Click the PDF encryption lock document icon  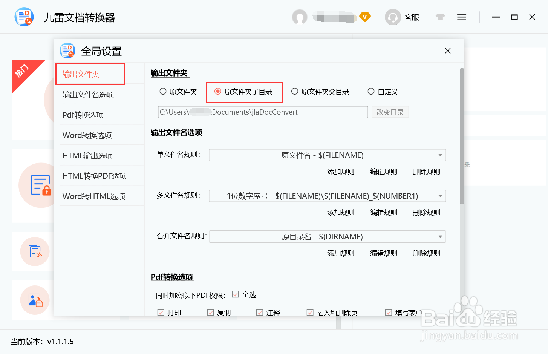point(41,185)
